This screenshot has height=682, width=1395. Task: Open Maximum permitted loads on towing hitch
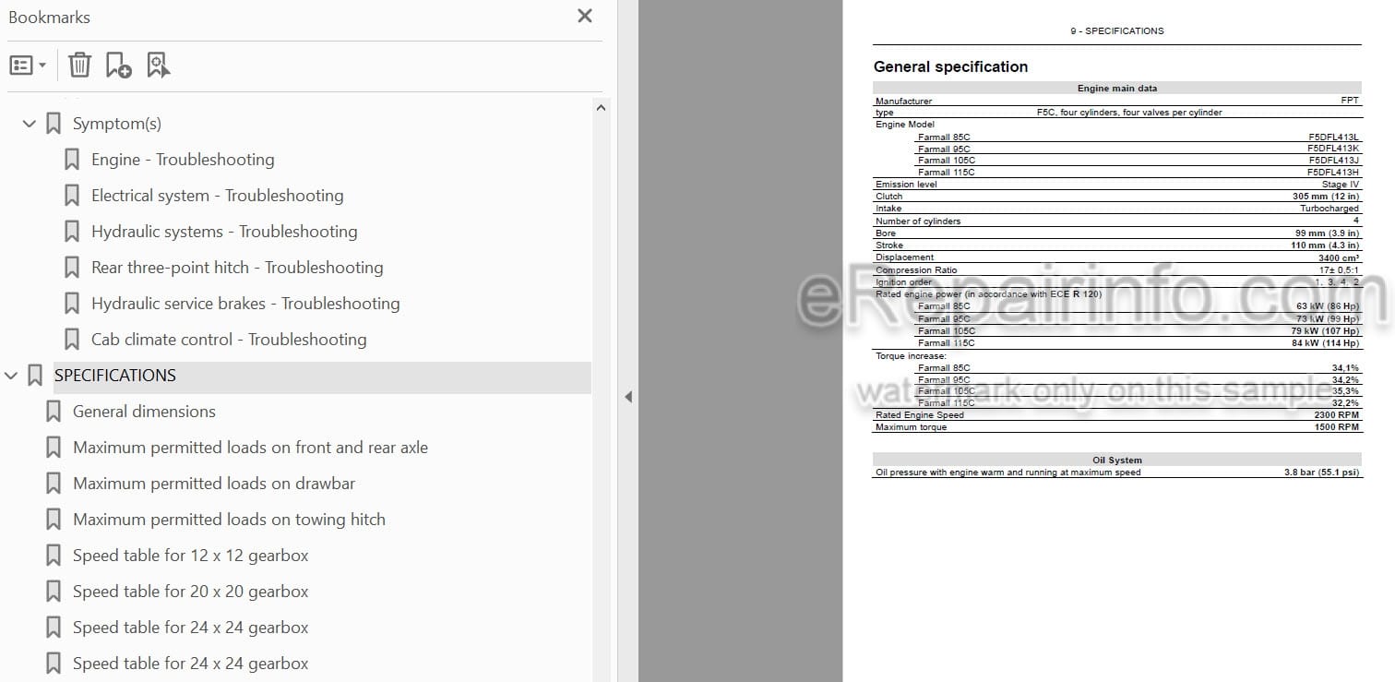pos(229,520)
